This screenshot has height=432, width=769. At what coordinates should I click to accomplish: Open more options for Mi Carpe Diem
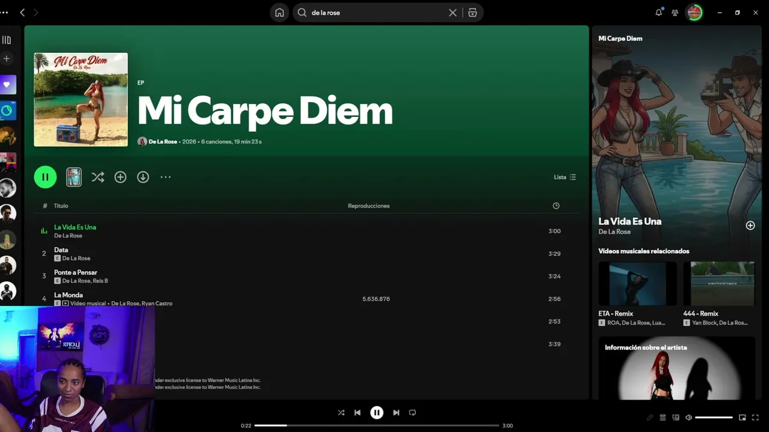[166, 177]
